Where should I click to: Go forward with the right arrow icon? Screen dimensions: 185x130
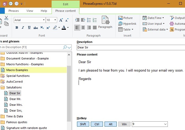(16, 4)
